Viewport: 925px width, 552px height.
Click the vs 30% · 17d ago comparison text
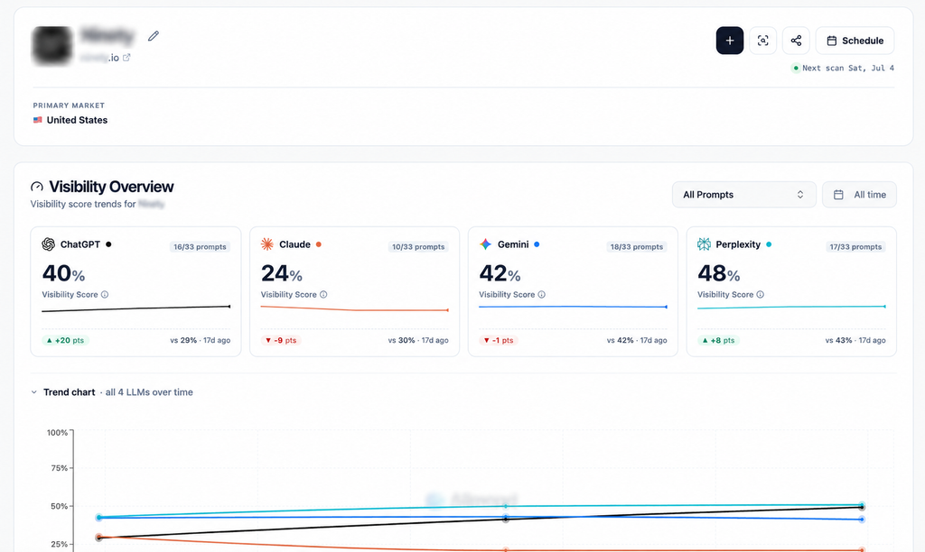418,341
